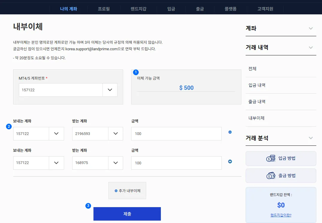Open the 출금 방법 button

[x=281, y=176]
